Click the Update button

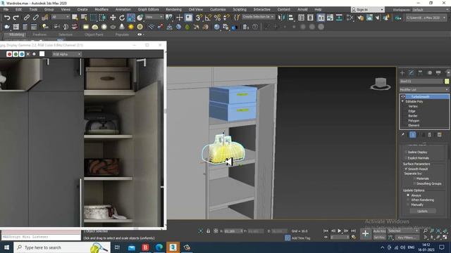pyautogui.click(x=422, y=211)
